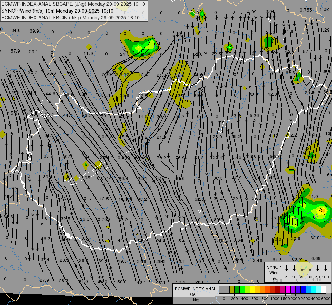
Task: Click the 20 m/s wind arrow in legend
Action: [x=302, y=268]
